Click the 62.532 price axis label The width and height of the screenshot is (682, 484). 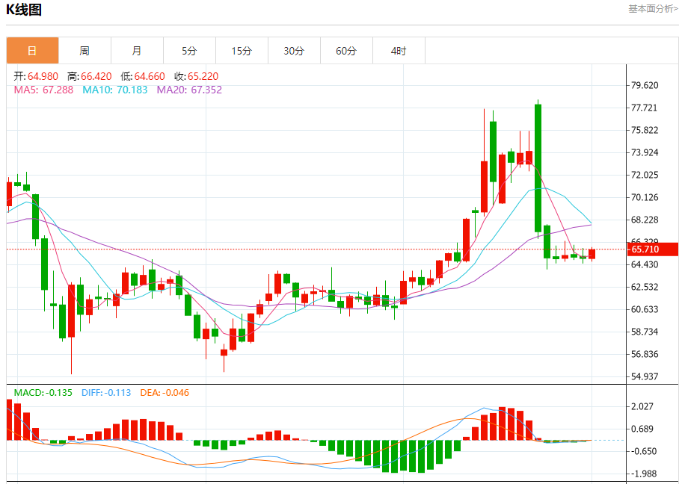pos(645,287)
